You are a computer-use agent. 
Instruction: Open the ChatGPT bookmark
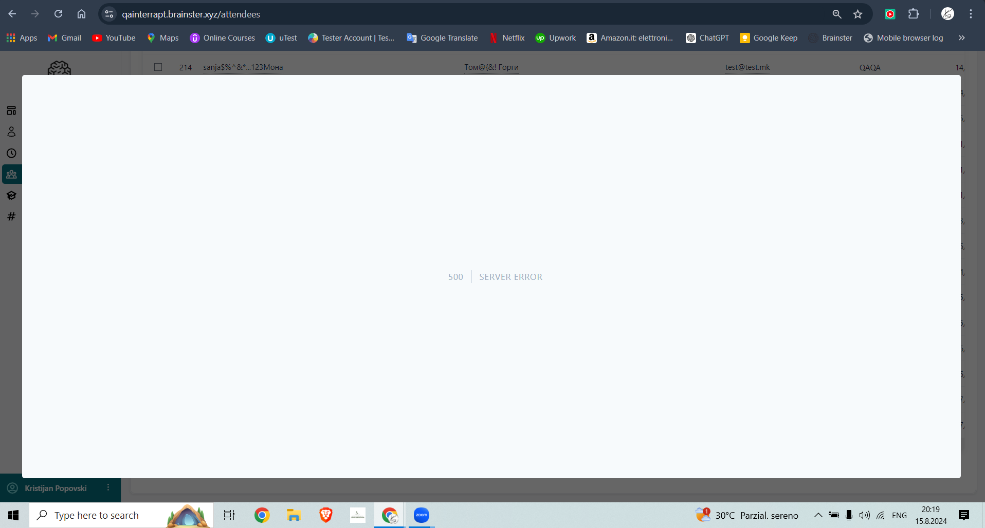(x=707, y=38)
